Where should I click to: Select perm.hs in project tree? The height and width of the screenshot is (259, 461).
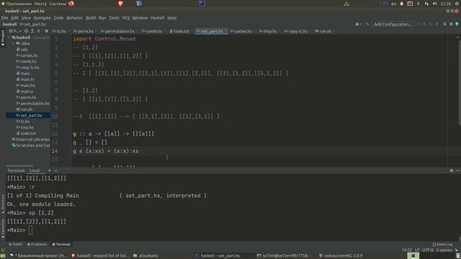click(26, 98)
